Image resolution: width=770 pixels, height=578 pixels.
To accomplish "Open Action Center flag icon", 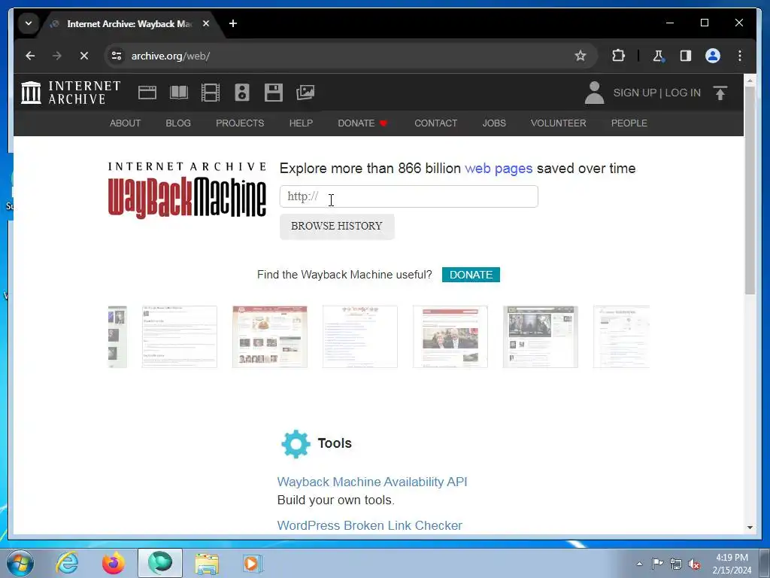I will tap(657, 563).
